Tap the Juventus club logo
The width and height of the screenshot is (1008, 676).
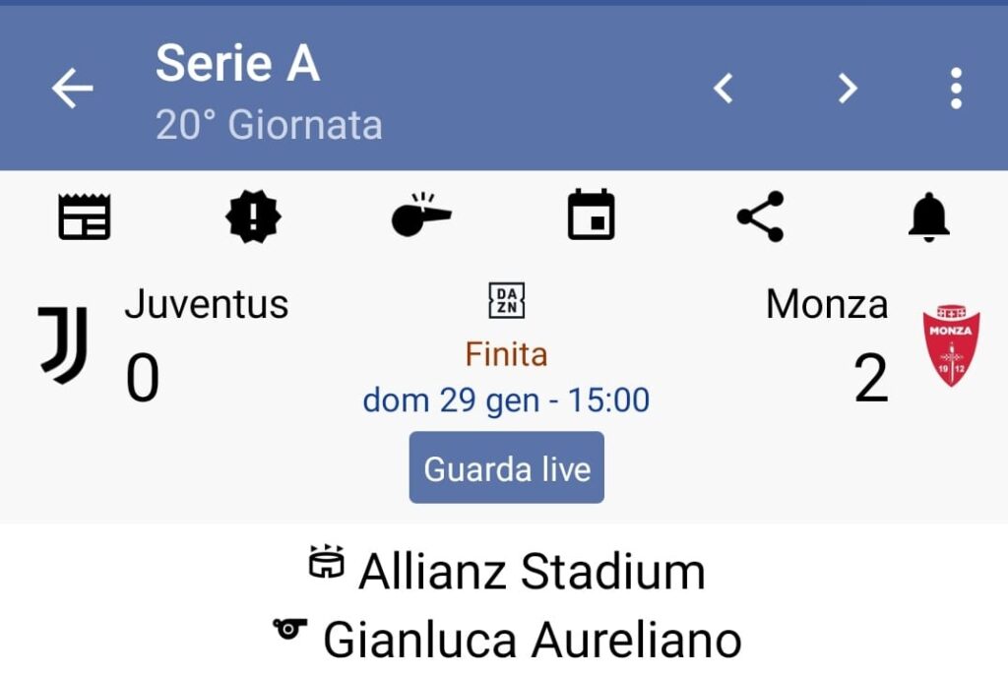(64, 343)
